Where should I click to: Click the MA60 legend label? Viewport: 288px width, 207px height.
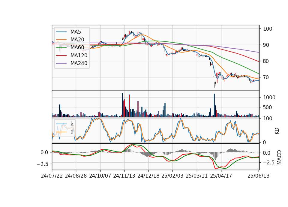point(77,48)
